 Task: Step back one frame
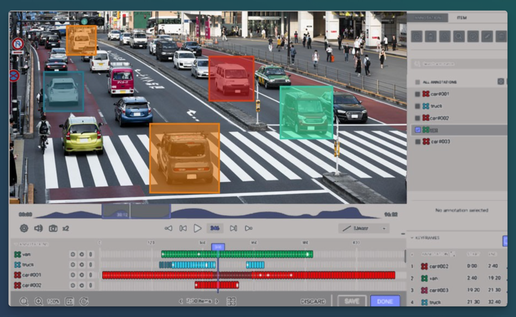pyautogui.click(x=183, y=228)
